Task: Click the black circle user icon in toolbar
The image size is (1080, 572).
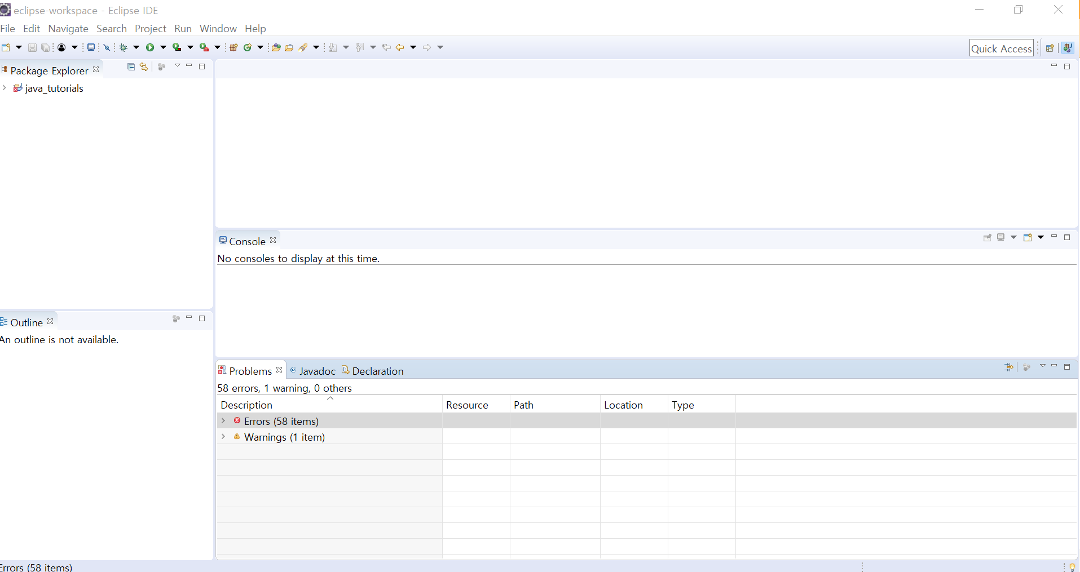Action: coord(61,48)
